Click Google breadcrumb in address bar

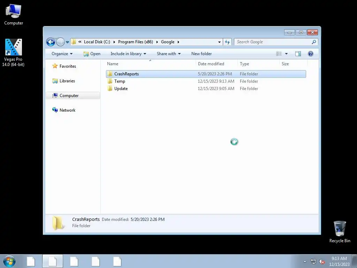tap(168, 42)
